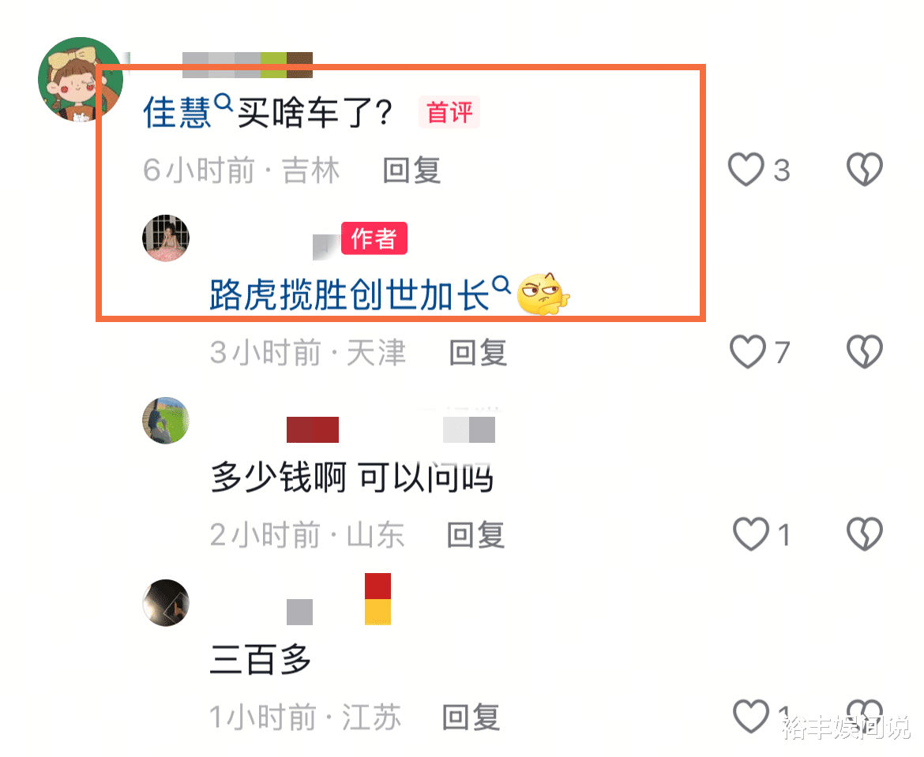Screen dimensions: 924x757
Task: Open the 江苏 commenter's dark avatar
Action: click(166, 602)
